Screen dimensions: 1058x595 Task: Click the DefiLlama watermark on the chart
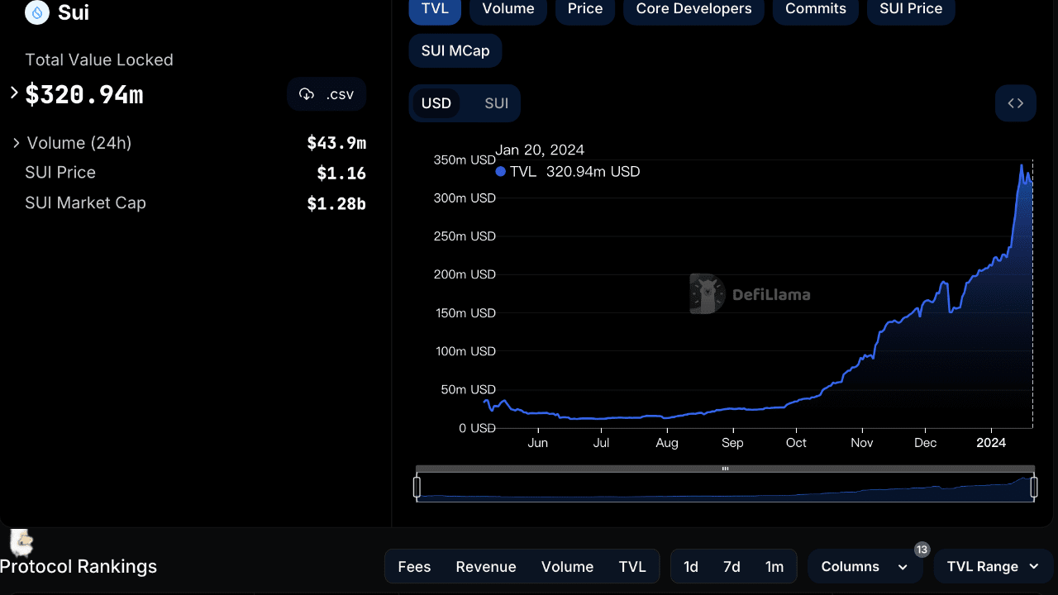(748, 293)
